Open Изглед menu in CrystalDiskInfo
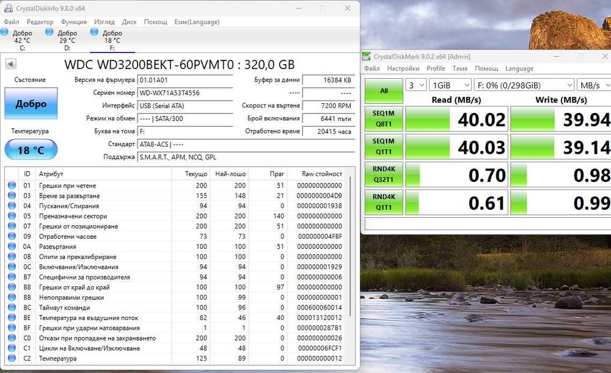This screenshot has width=611, height=373. [104, 22]
